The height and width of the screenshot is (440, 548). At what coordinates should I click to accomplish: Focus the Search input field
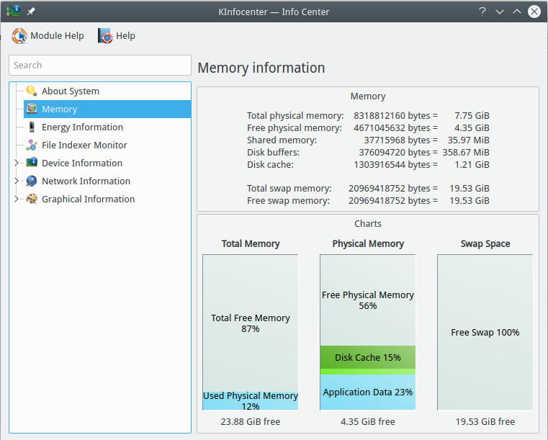tap(100, 65)
